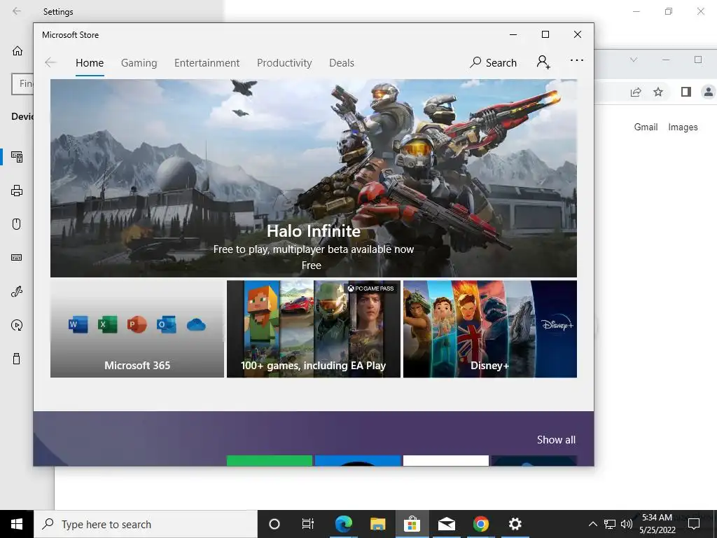
Task: Open the Store Search magnifier
Action: pos(493,62)
